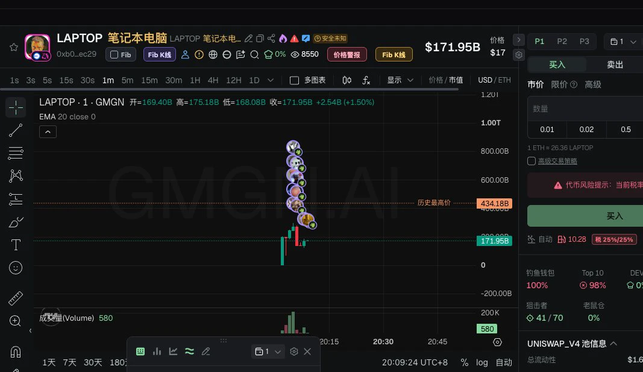Open the 显示 display dropdown
Image resolution: width=643 pixels, height=372 pixels.
[x=400, y=80]
